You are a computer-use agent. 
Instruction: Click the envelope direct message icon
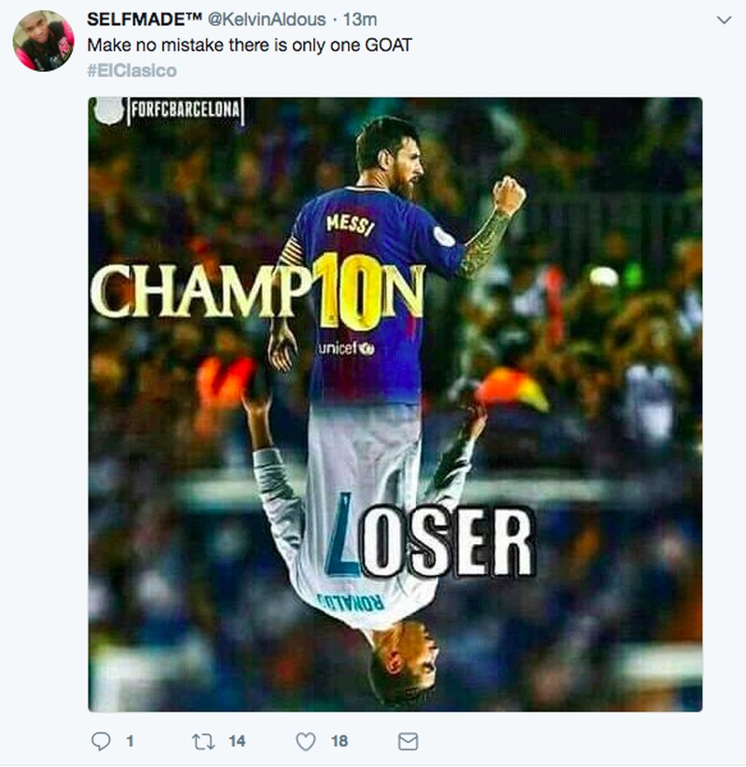408,741
